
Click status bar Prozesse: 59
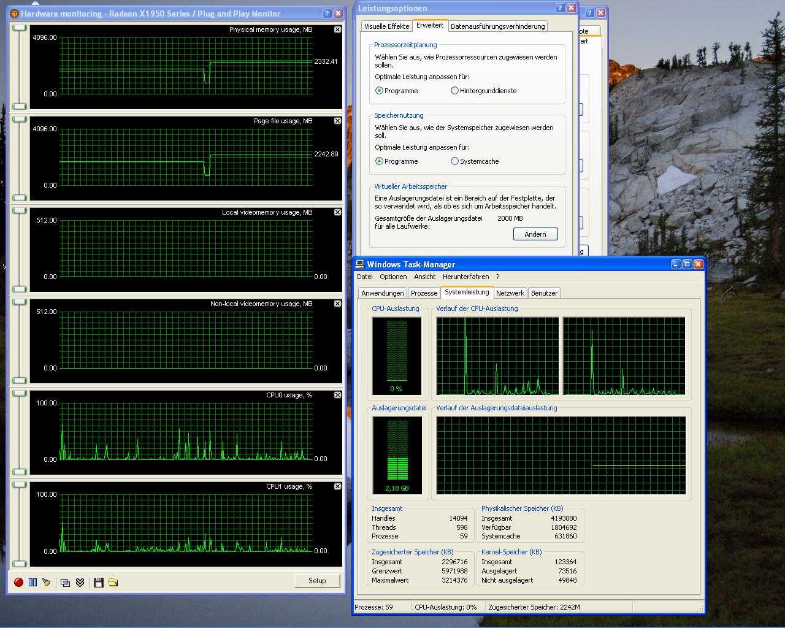tap(373, 607)
